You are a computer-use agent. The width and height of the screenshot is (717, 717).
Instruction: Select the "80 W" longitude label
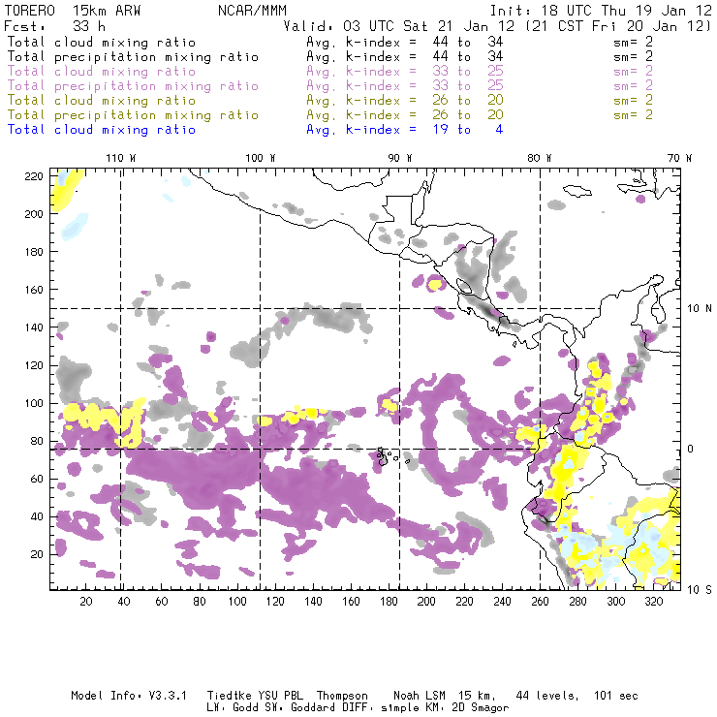540,158
